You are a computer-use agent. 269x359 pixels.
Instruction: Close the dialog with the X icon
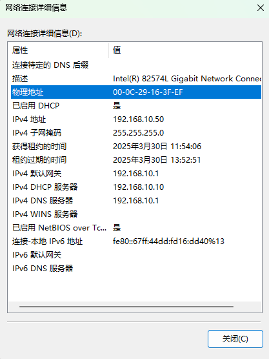(261, 8)
